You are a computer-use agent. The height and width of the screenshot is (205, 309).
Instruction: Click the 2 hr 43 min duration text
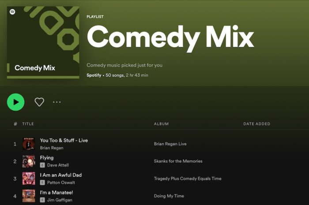[x=137, y=75]
